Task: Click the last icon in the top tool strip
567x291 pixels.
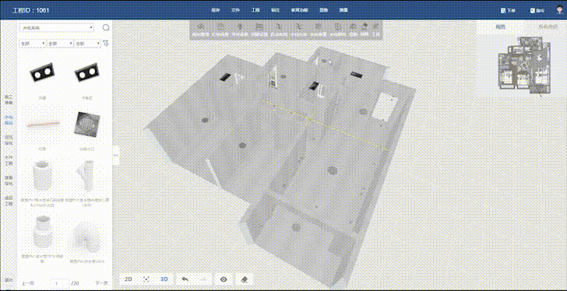Action: pos(376,26)
